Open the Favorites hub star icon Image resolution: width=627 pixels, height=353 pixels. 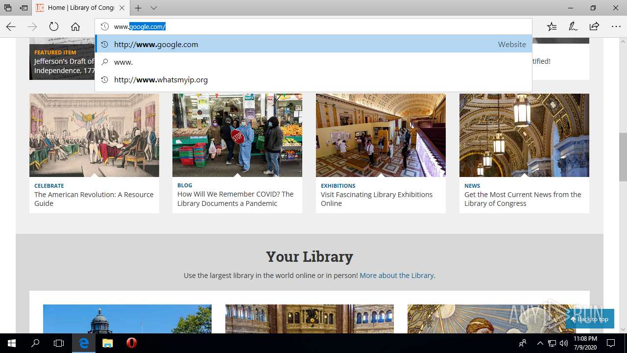pos(552,27)
